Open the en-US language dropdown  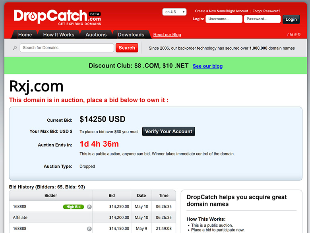coord(174,12)
